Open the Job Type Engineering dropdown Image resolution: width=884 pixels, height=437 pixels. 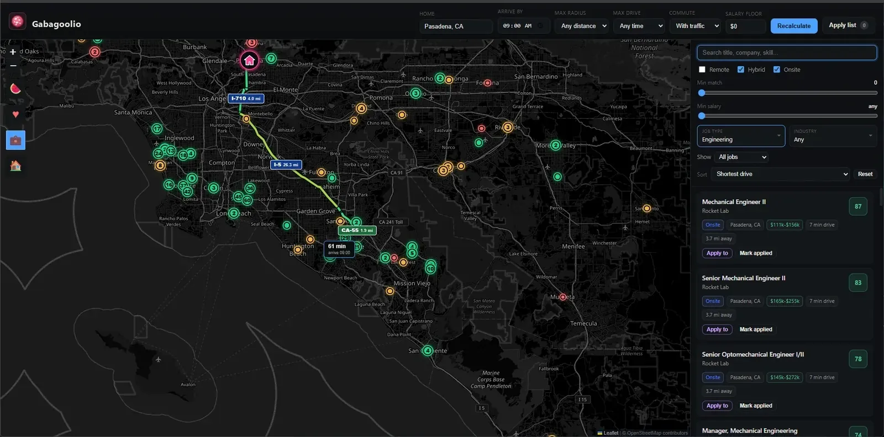tap(741, 136)
